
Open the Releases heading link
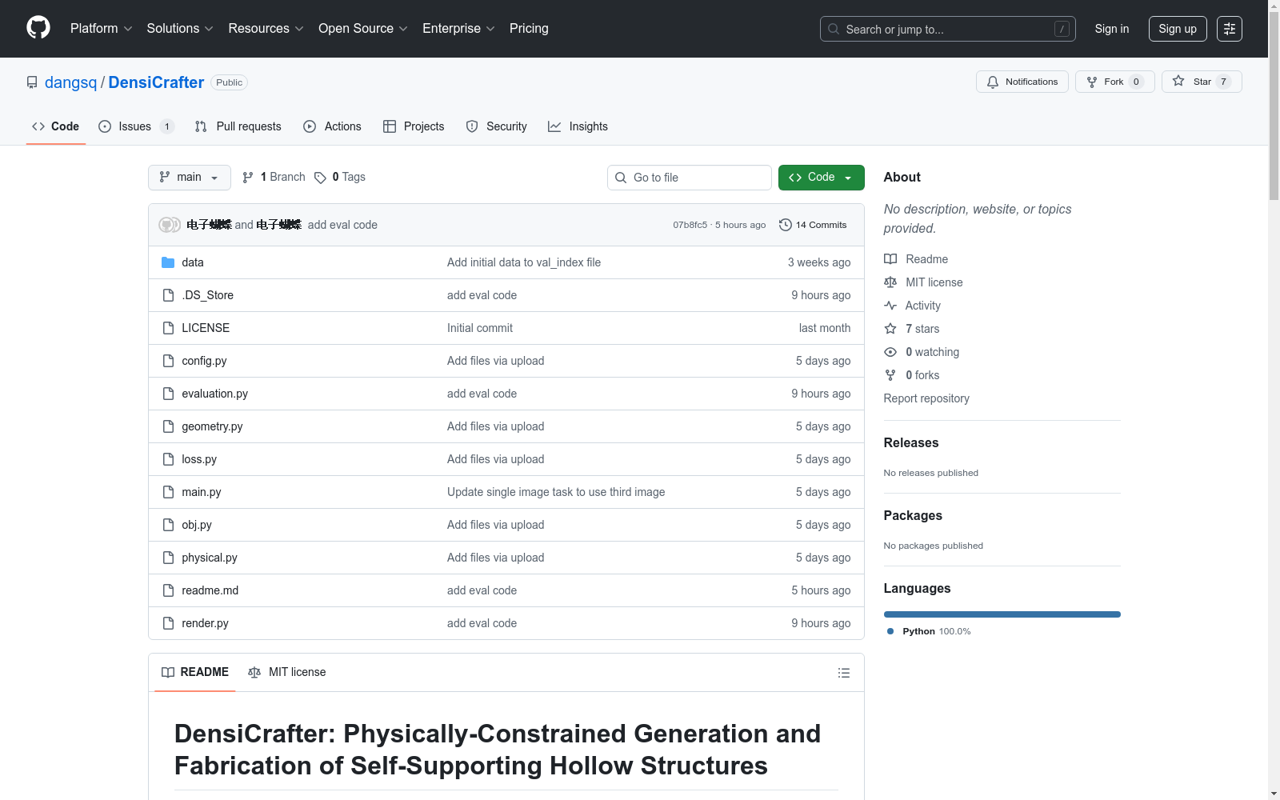coord(911,442)
